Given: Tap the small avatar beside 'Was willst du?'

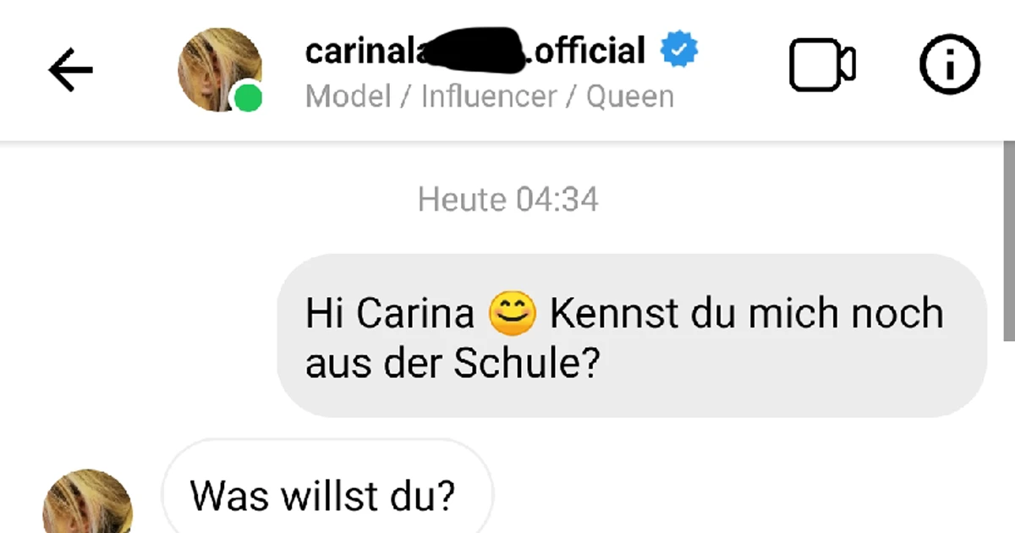Looking at the screenshot, I should click(x=88, y=504).
